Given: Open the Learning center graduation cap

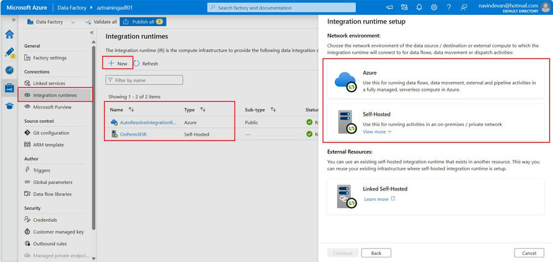Looking at the screenshot, I should click(10, 106).
